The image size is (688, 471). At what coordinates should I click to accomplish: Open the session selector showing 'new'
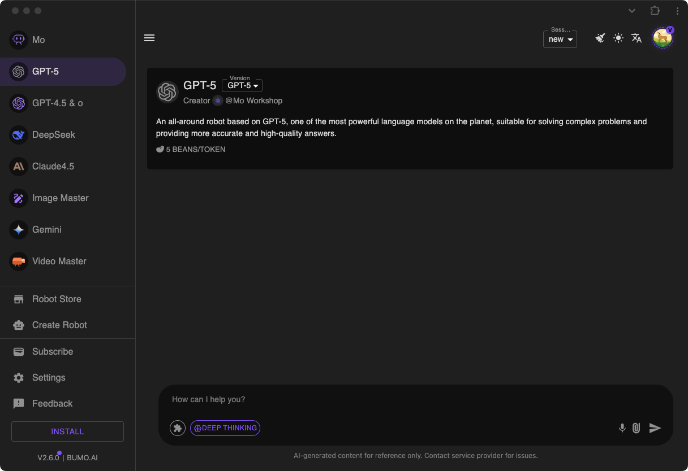click(x=560, y=40)
